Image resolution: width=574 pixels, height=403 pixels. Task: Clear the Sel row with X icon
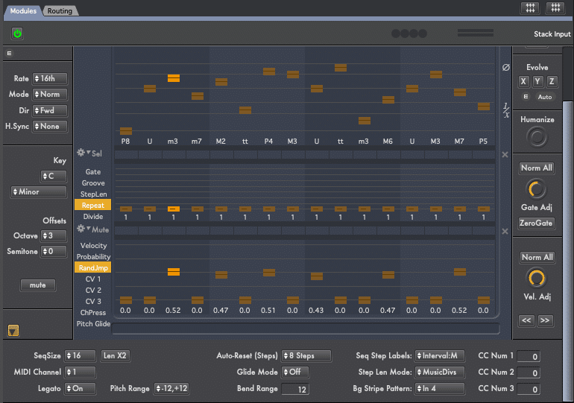(x=505, y=155)
